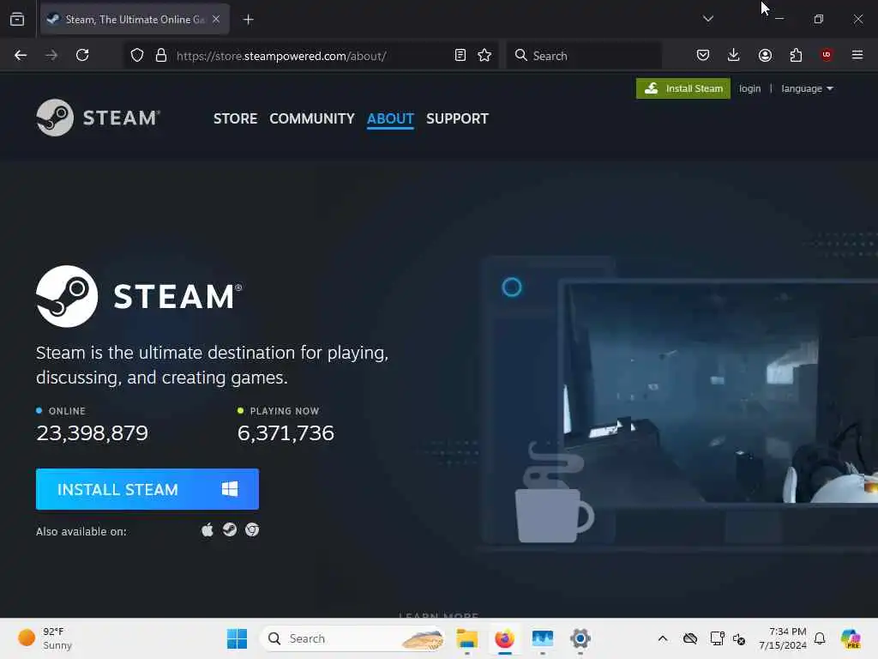Open tracking protection shield icon
The height and width of the screenshot is (659, 878).
point(137,56)
